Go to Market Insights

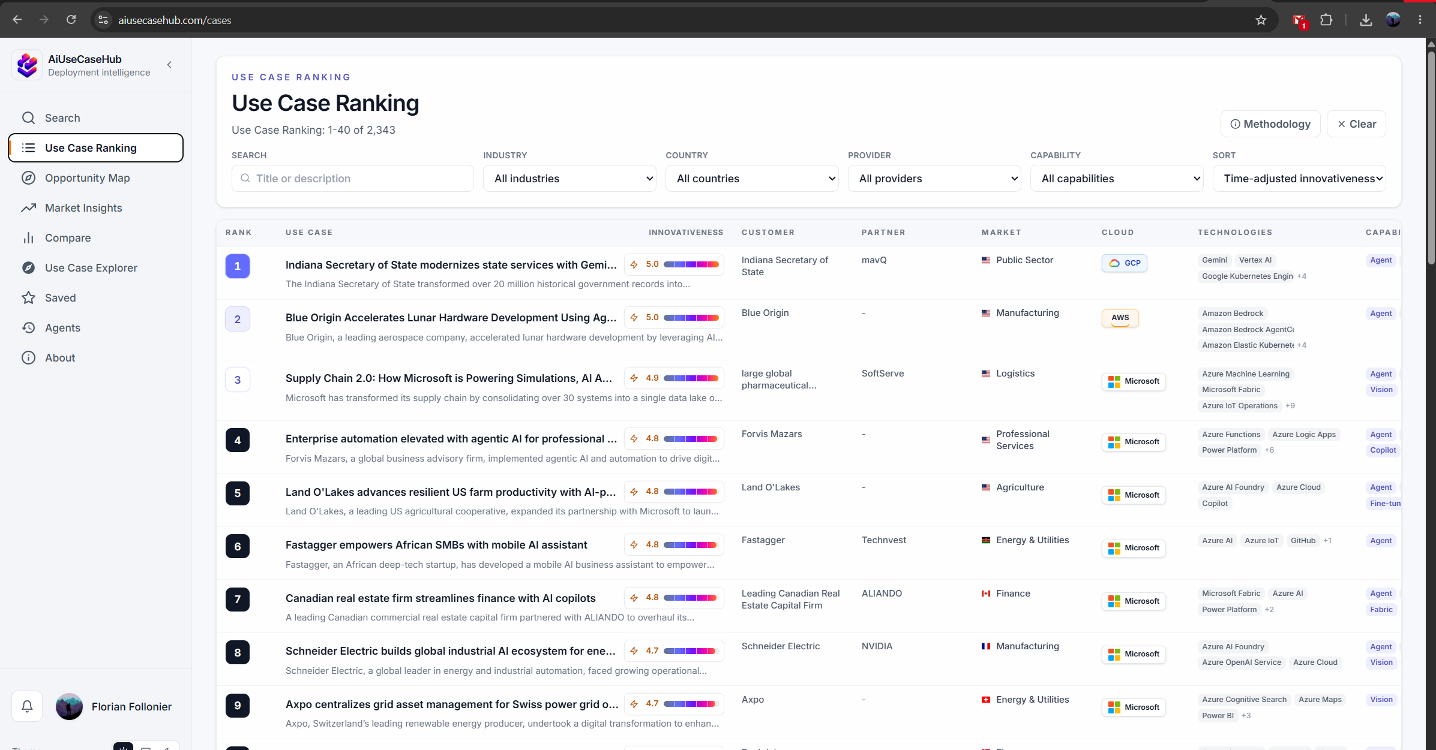tap(96, 208)
